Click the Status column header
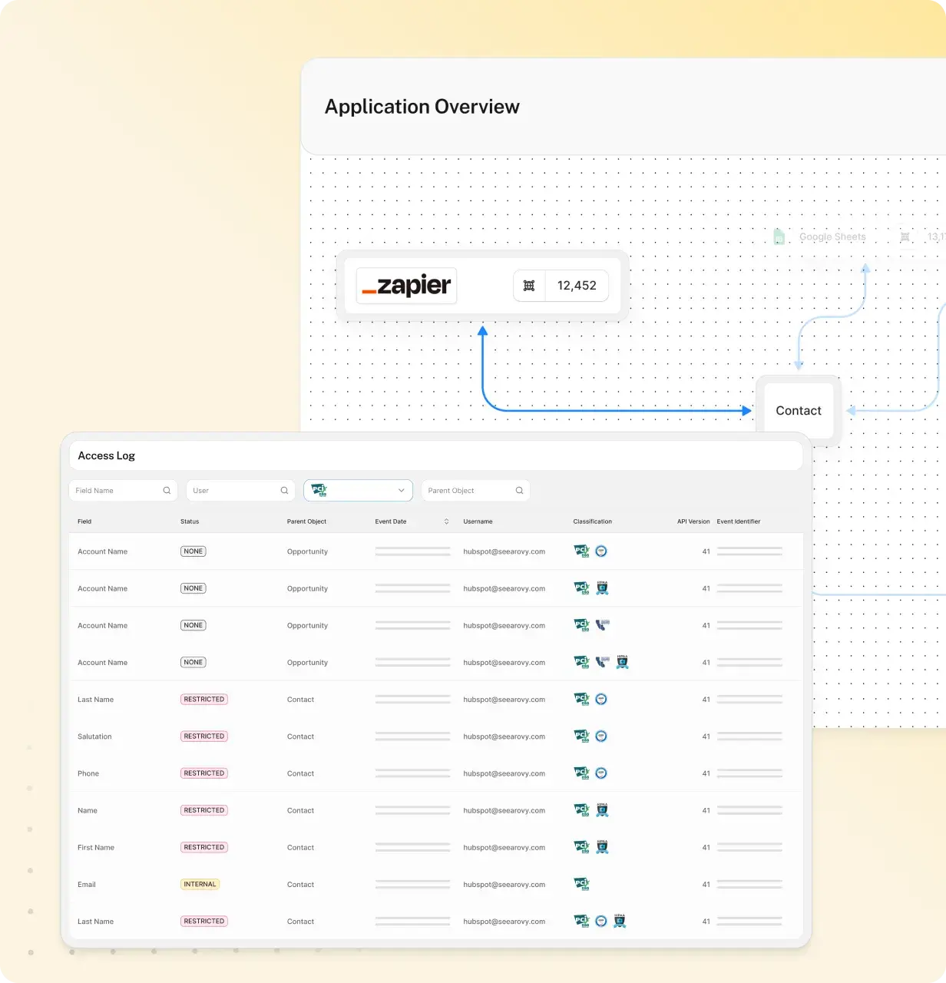946x983 pixels. click(190, 521)
